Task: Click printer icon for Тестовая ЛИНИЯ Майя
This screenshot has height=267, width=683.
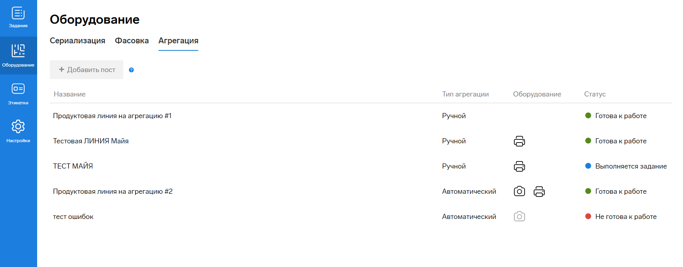Action: [x=519, y=141]
